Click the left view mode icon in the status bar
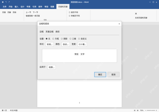The image size is (159, 112). (135, 110)
